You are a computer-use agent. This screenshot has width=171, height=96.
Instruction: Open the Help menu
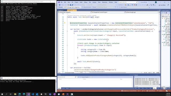pyautogui.click(x=116, y=2)
